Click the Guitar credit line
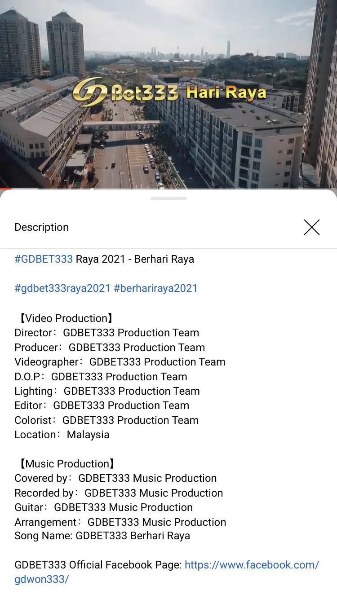Viewport: 337px width, 599px height. [103, 507]
